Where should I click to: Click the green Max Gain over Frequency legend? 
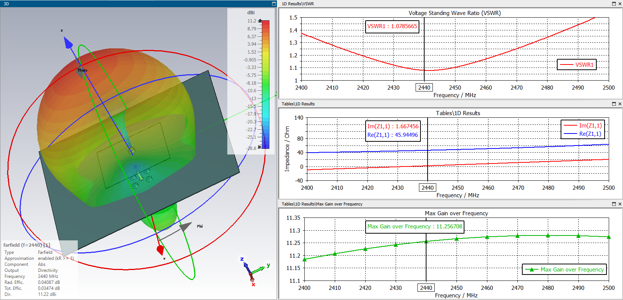click(x=564, y=269)
